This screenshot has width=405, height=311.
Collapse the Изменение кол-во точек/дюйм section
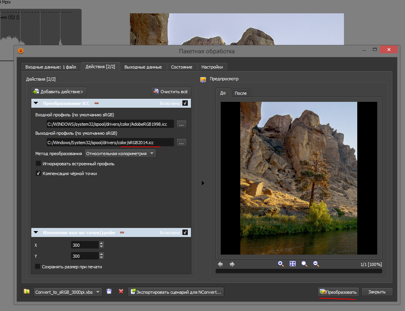[36, 233]
